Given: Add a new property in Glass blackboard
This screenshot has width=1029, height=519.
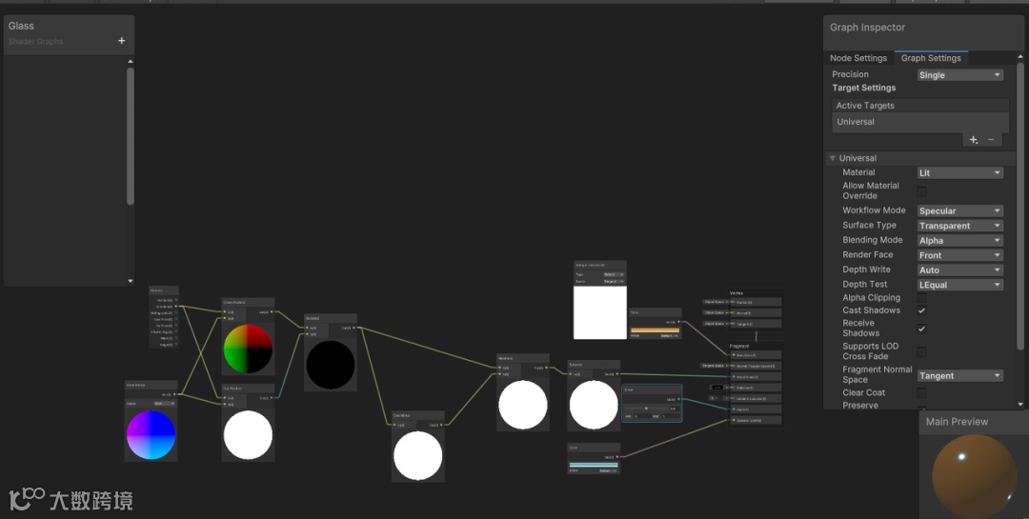Looking at the screenshot, I should [121, 41].
